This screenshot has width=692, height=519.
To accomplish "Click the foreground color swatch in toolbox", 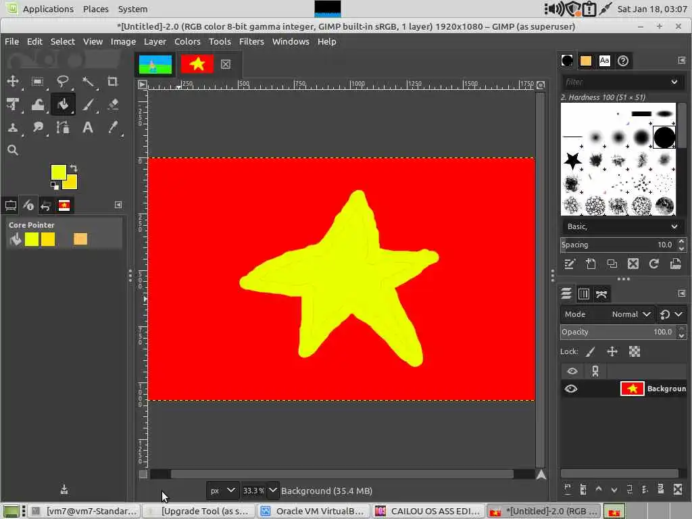I will coord(57,171).
